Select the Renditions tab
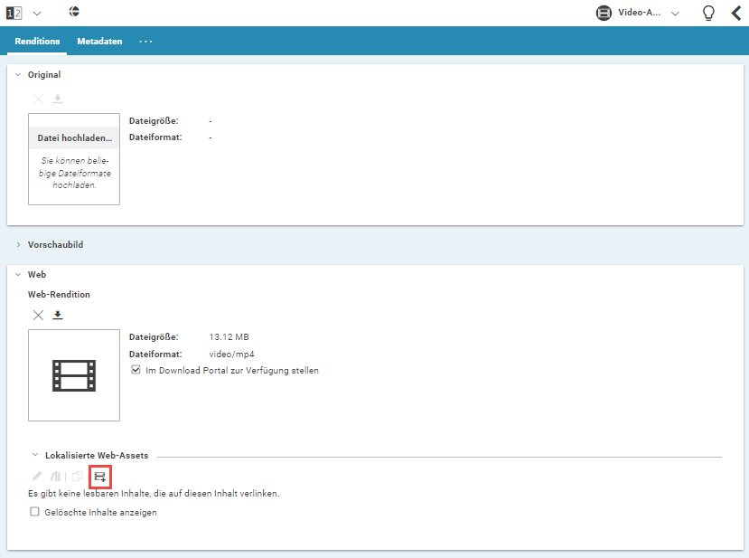This screenshot has width=749, height=558. click(x=37, y=42)
